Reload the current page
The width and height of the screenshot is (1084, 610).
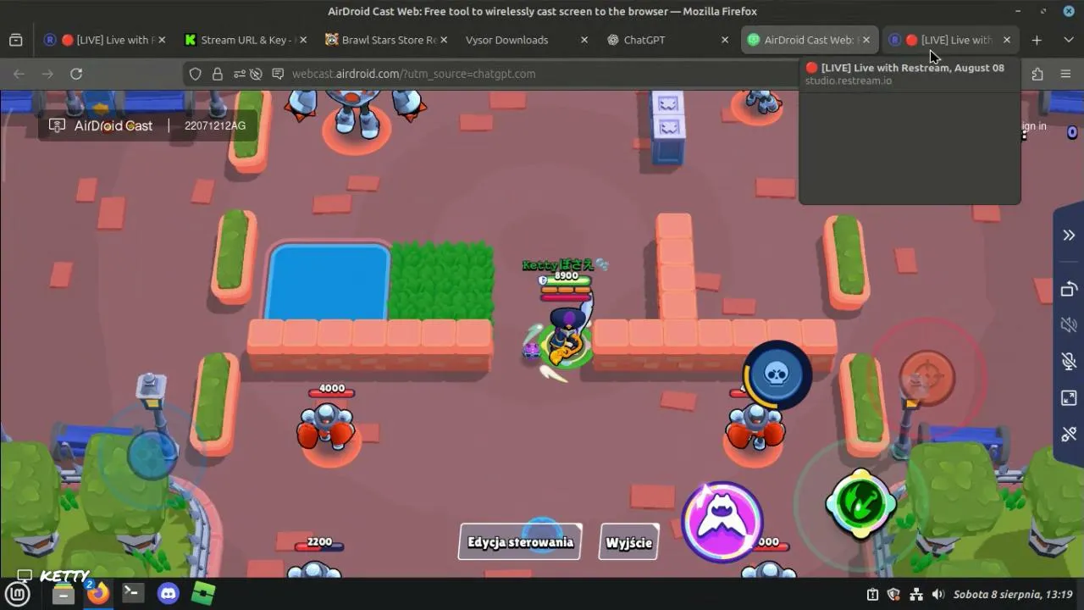76,74
